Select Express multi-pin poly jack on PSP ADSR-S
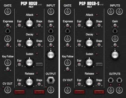This screenshot has width=126, height=98. tap(68, 39)
